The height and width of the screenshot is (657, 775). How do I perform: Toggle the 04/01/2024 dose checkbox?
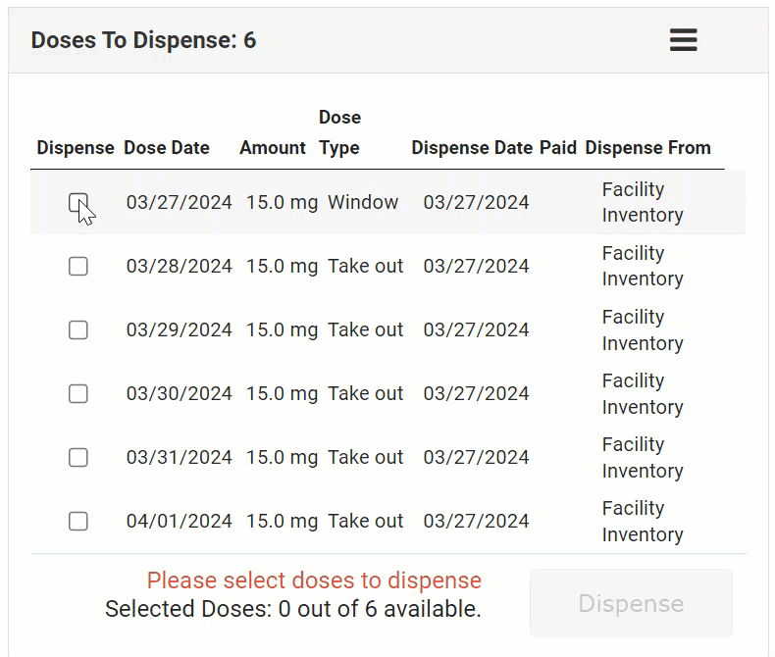pyautogui.click(x=78, y=522)
